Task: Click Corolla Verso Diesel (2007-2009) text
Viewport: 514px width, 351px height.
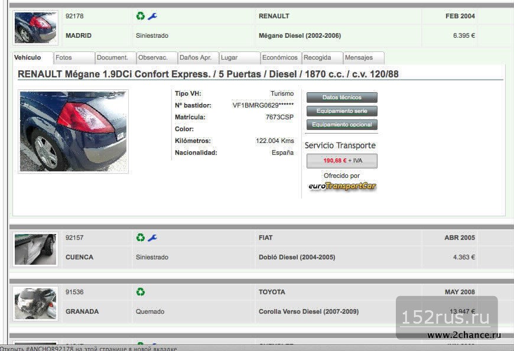Action: coord(308,311)
